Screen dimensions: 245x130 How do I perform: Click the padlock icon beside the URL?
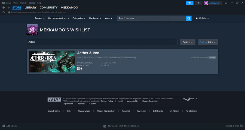(x=9, y=12)
